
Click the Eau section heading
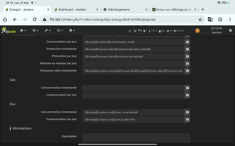pyautogui.click(x=13, y=104)
